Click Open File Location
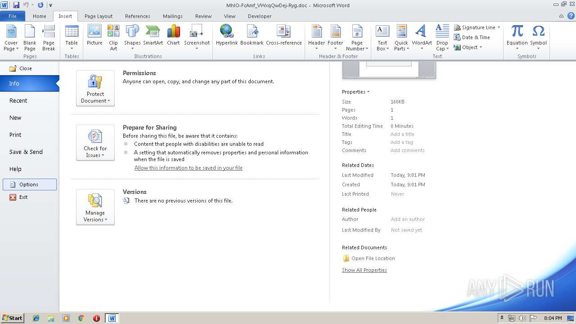The height and width of the screenshot is (324, 576). point(369,258)
